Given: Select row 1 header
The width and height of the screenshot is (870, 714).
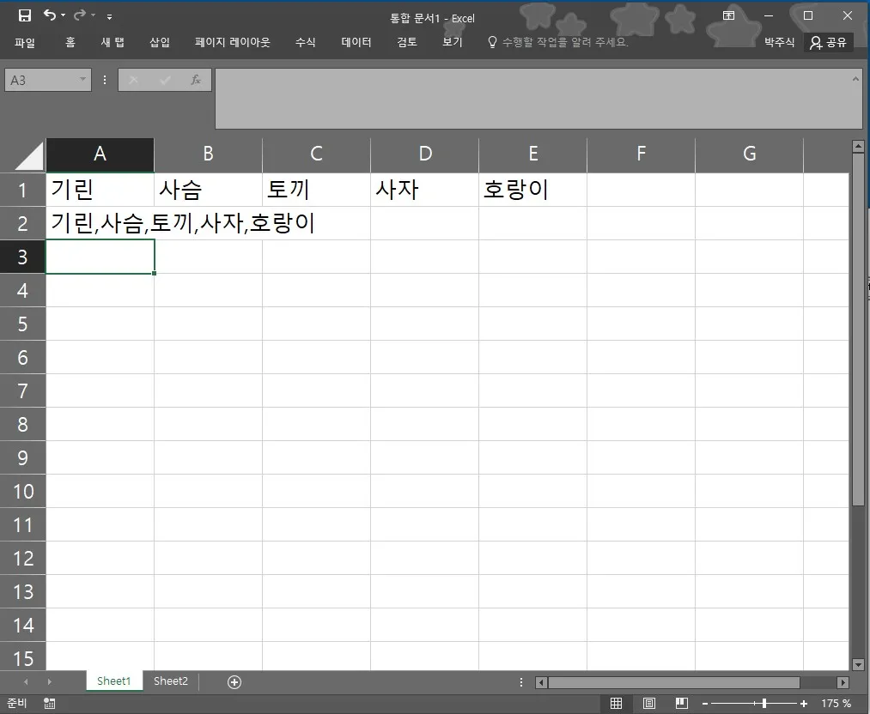Looking at the screenshot, I should pyautogui.click(x=22, y=191).
